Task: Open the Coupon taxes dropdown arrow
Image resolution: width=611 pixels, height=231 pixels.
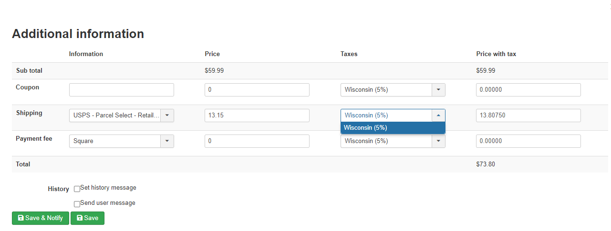Action: (438, 90)
